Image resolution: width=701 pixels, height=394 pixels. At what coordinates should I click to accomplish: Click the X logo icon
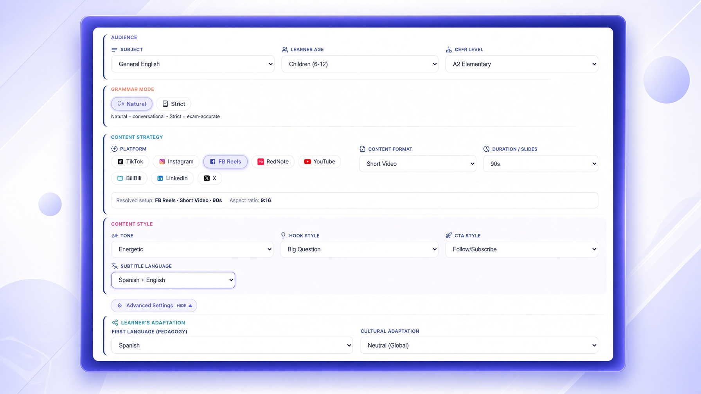click(x=207, y=178)
